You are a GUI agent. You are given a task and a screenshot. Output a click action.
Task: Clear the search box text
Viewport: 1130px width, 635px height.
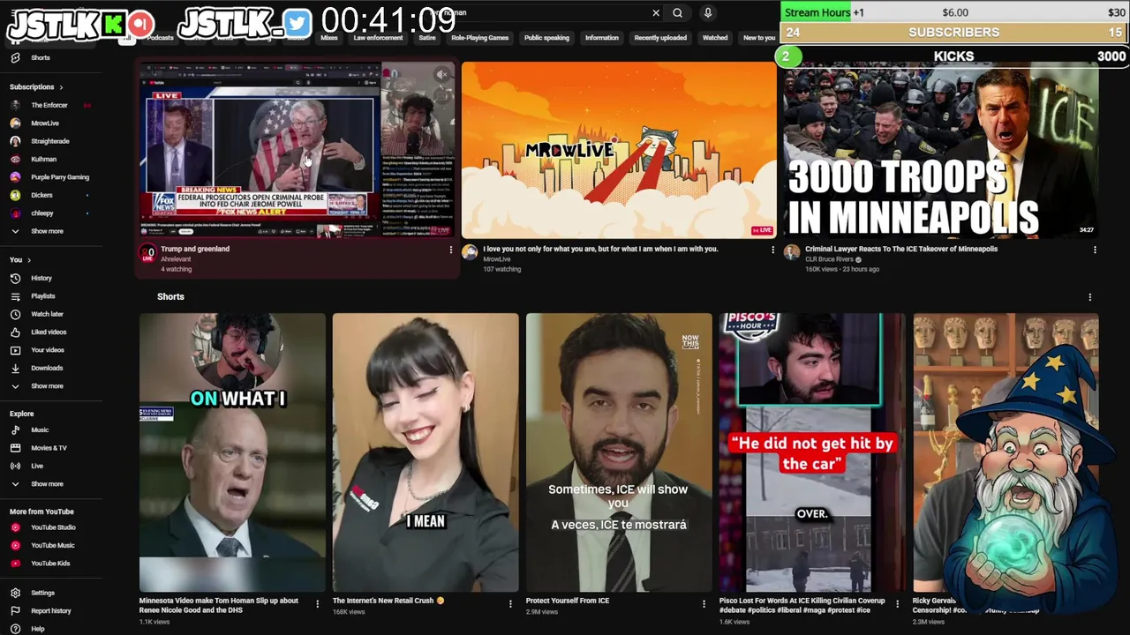coord(656,12)
